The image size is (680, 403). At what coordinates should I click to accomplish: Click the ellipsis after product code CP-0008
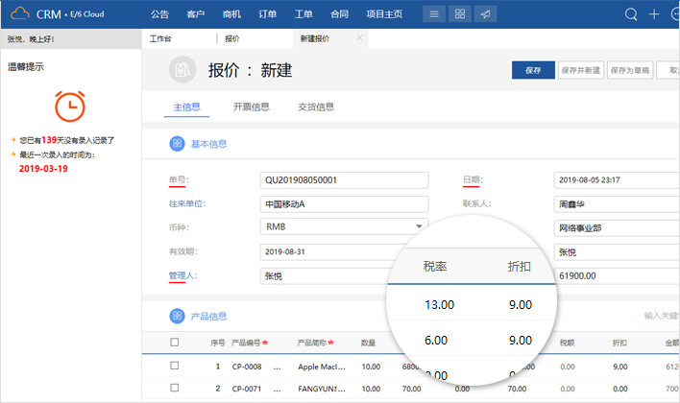click(x=278, y=367)
